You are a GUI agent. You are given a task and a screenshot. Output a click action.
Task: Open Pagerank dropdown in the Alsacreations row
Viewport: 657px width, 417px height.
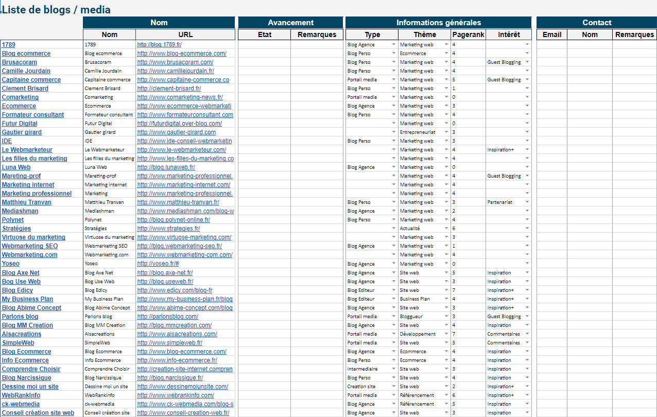[x=481, y=334]
